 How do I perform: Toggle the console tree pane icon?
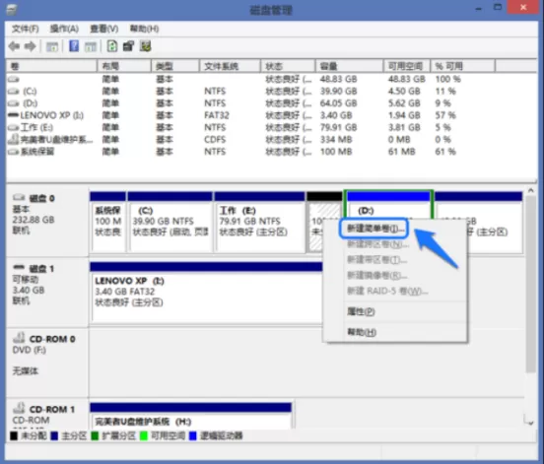52,46
